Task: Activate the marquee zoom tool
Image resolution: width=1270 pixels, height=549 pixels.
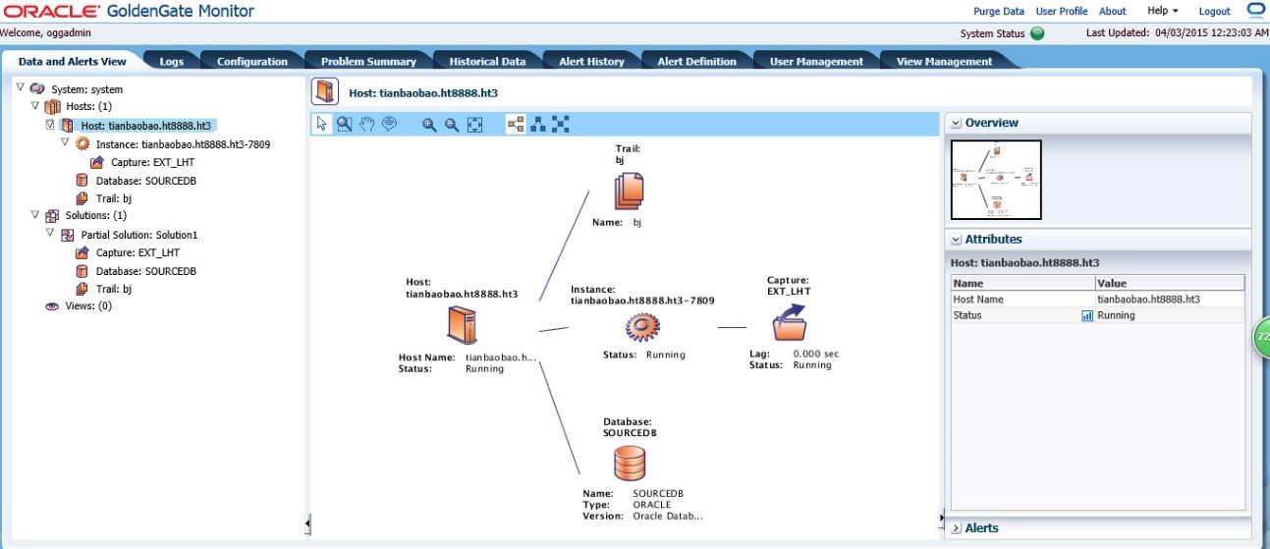Action: [x=345, y=124]
